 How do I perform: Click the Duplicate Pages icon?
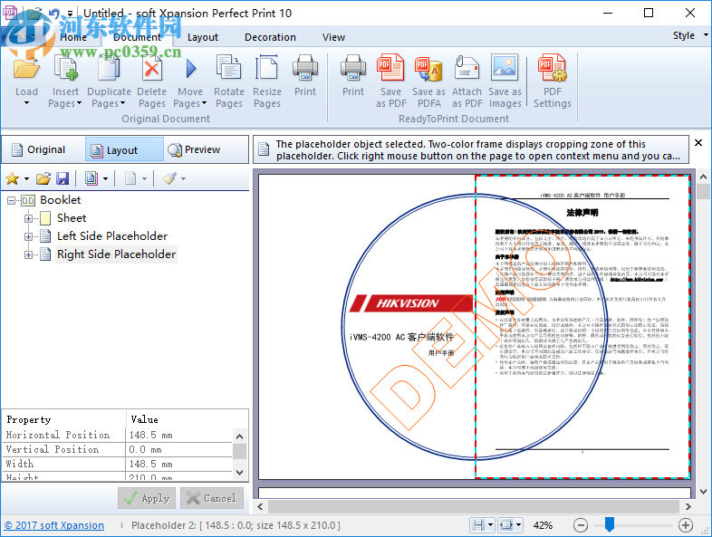tap(109, 68)
